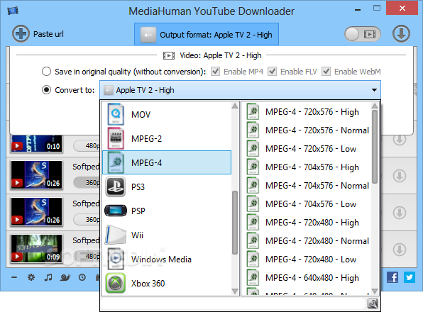Image resolution: width=423 pixels, height=312 pixels.
Task: Choose PS3 format in the list
Action: click(167, 186)
